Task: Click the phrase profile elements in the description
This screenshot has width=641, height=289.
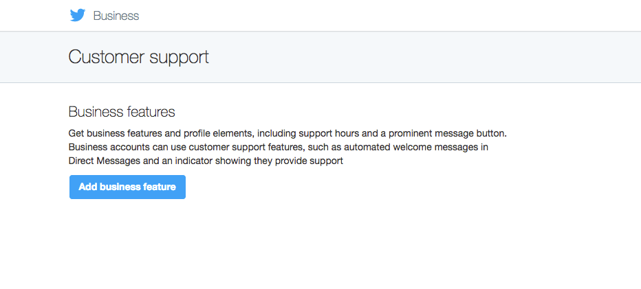Action: coord(219,132)
